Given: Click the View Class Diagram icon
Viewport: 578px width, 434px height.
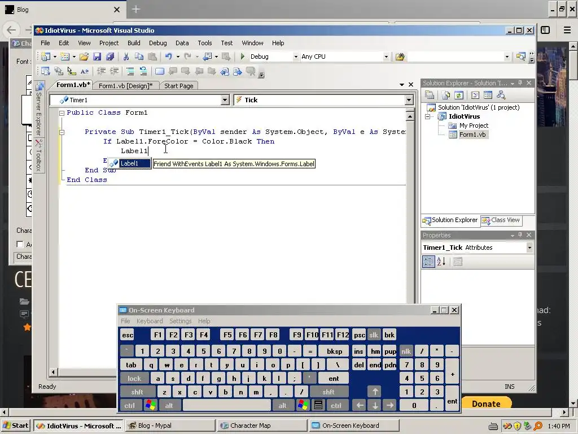Looking at the screenshot, I should [501, 95].
